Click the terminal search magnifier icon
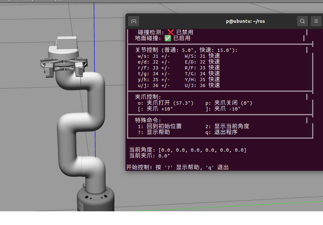Image resolution: width=323 pixels, height=225 pixels. point(302,21)
